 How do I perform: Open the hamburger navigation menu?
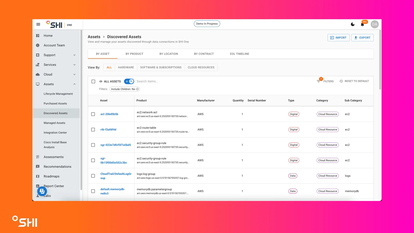coord(38,24)
